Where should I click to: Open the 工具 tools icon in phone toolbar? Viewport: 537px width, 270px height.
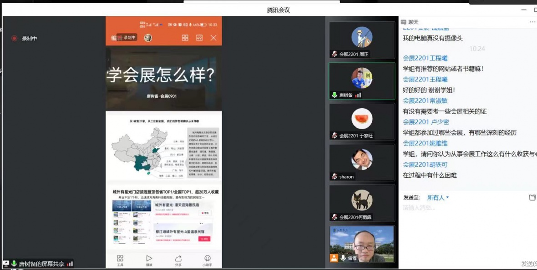pos(120,260)
